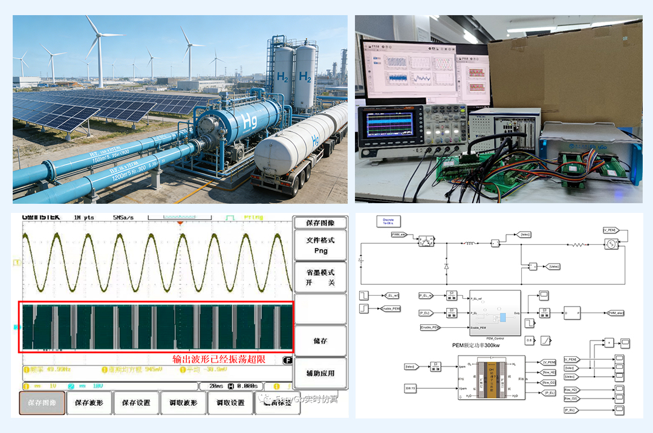Click the cyan channel 2 ground marker

(17, 327)
